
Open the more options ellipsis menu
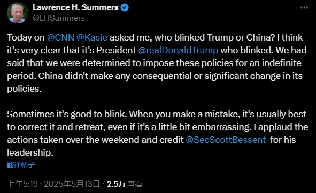(x=304, y=7)
